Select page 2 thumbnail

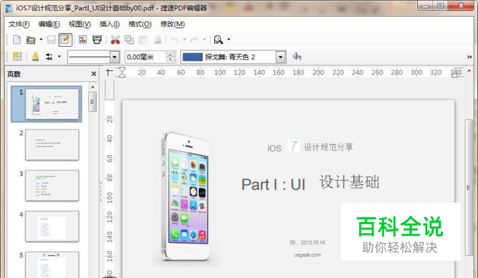coord(52,145)
